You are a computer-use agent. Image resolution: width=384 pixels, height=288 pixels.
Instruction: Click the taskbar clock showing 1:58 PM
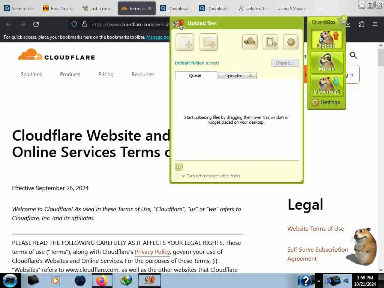point(365,281)
